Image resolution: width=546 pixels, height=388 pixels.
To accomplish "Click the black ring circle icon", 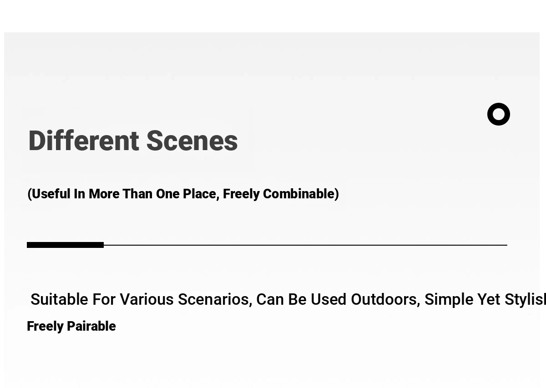I will coord(499,114).
